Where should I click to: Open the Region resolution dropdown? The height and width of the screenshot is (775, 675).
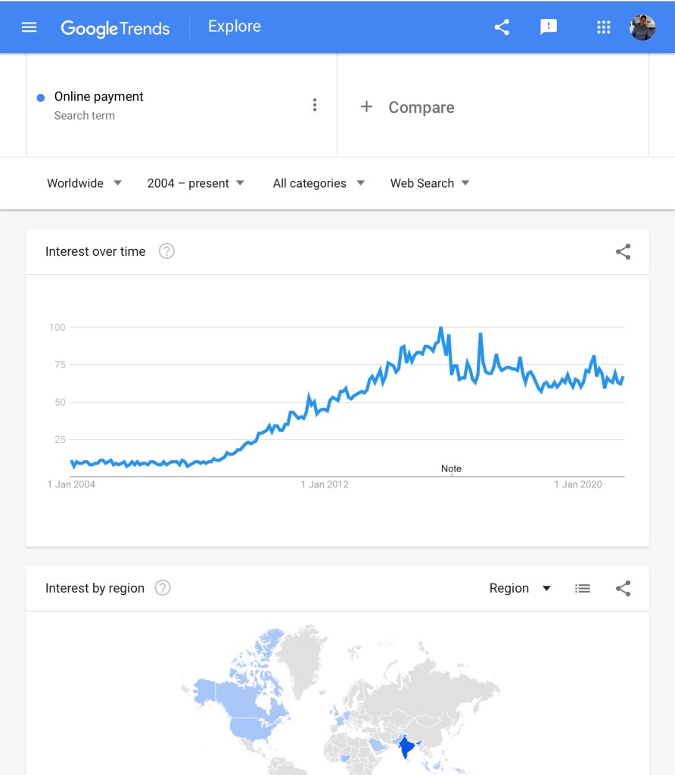tap(520, 588)
